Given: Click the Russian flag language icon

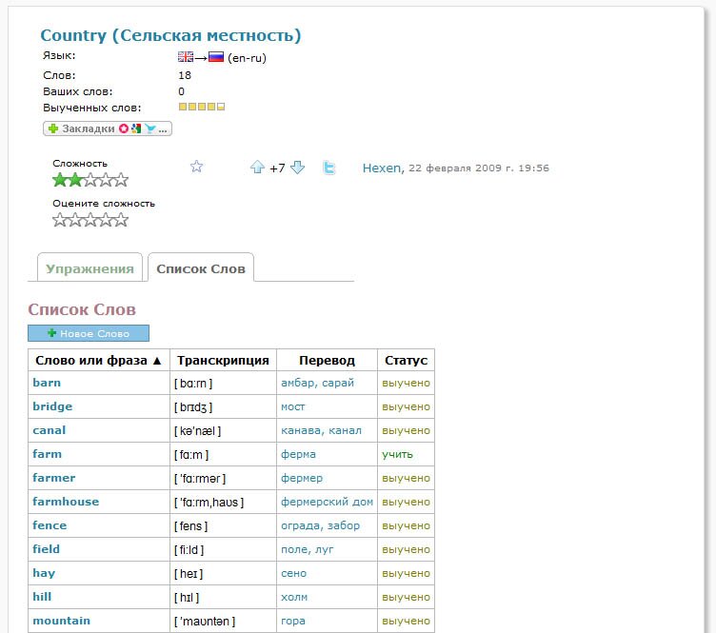Looking at the screenshot, I should [216, 57].
